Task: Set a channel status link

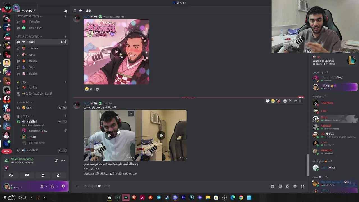Action: click(33, 125)
